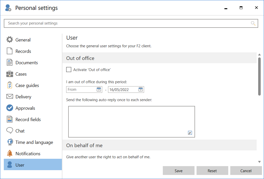Viewport: 264px width, 179px height.
Task: Open the Case guides clipboard icon
Action: pos(10,85)
